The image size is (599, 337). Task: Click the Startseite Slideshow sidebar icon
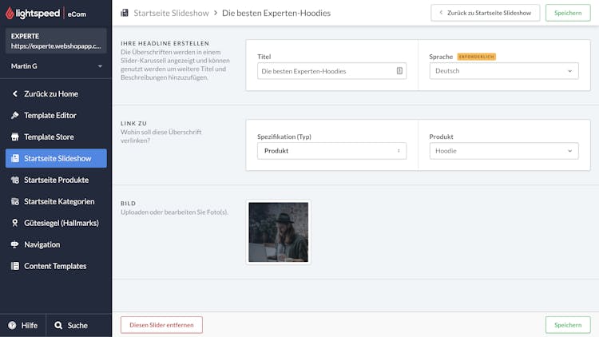[15, 158]
